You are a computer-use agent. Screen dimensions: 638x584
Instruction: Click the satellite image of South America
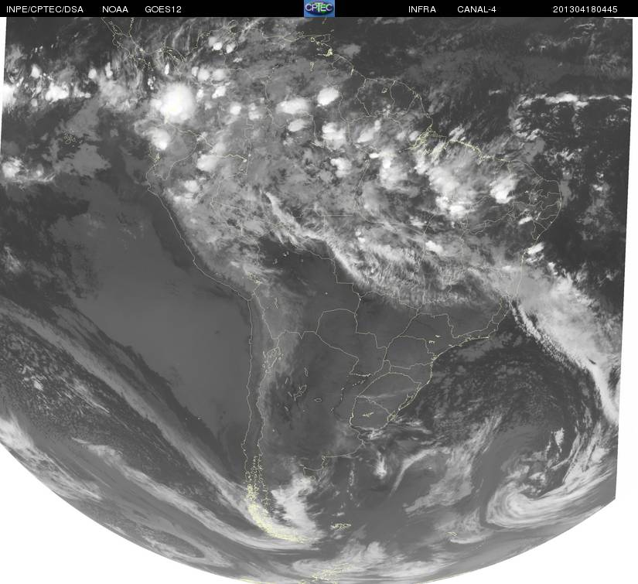319,300
